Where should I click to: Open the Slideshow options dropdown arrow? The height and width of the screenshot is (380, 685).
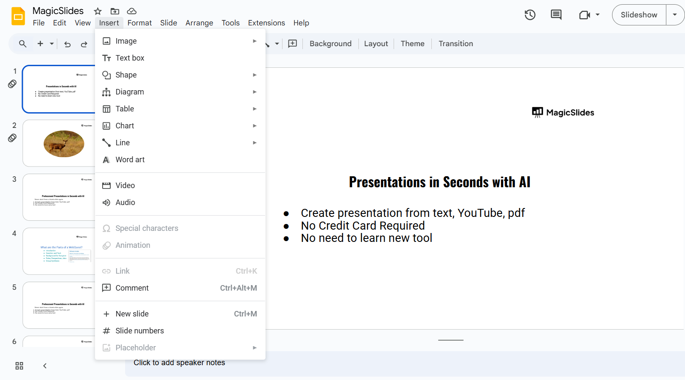pyautogui.click(x=675, y=15)
